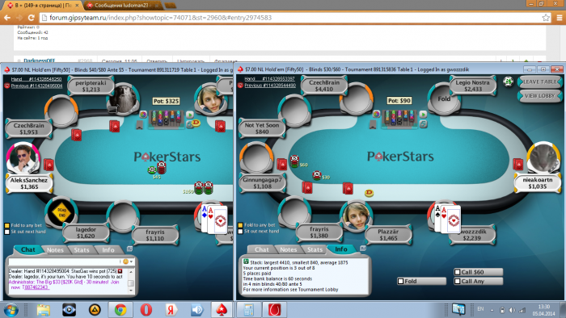Open the speaker app taskbar icon

tap(196, 310)
